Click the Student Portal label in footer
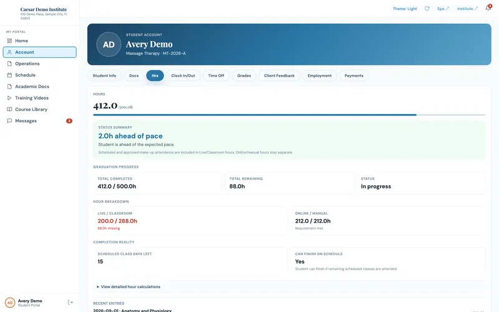 [x=29, y=306]
